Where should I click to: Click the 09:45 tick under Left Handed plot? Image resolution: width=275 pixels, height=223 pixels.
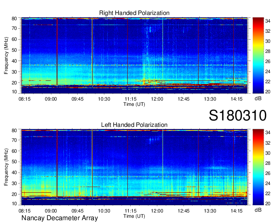78,211
